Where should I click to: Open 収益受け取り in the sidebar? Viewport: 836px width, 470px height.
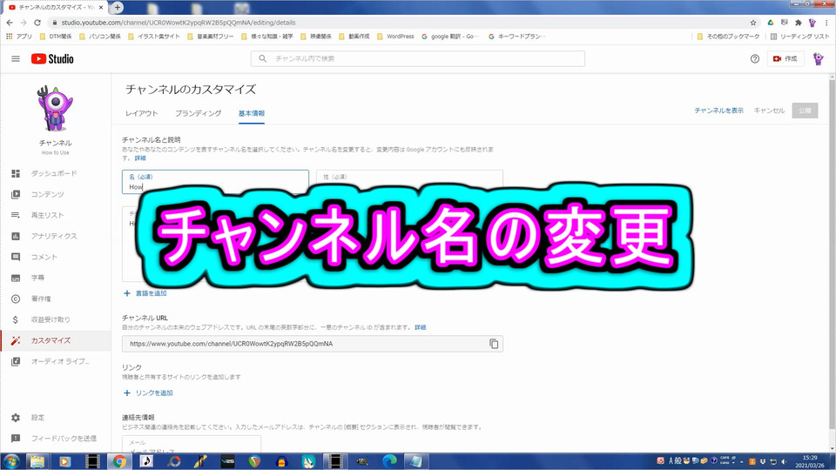pos(56,319)
